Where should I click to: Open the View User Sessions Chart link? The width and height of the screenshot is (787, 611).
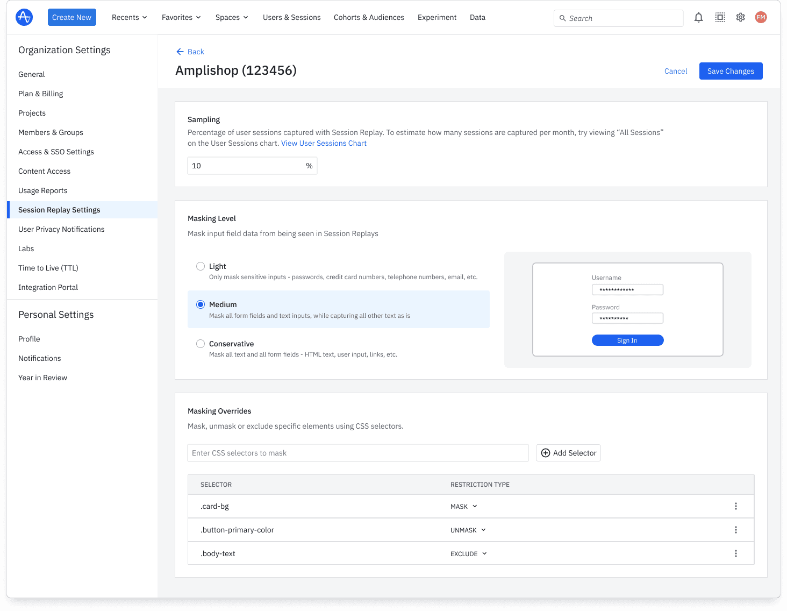[324, 143]
